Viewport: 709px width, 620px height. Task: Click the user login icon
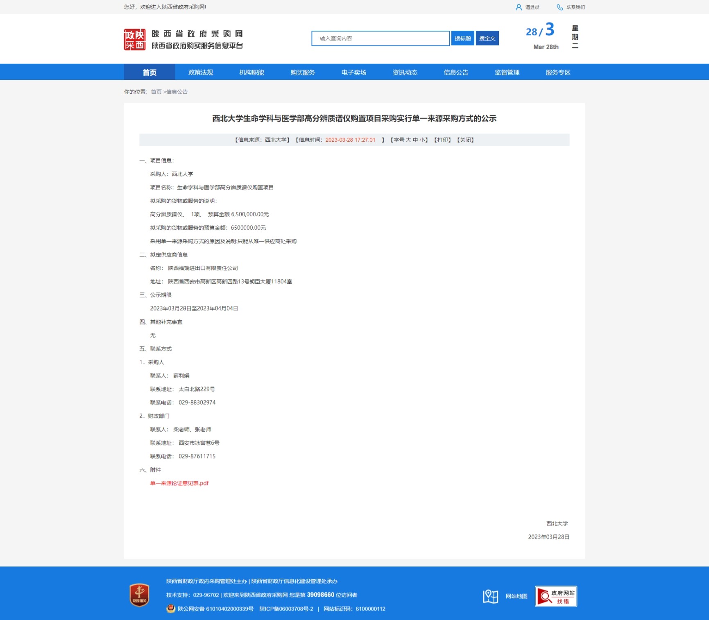(519, 7)
